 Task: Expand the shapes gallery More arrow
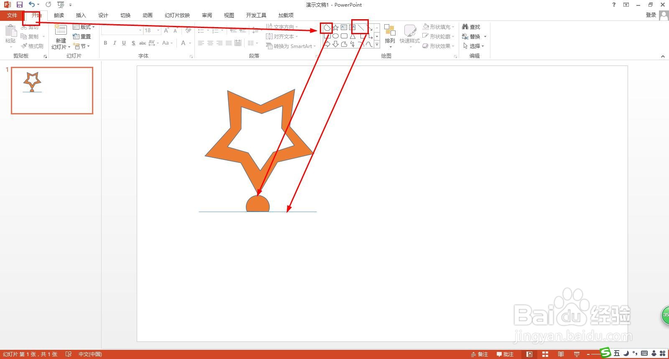[x=377, y=44]
